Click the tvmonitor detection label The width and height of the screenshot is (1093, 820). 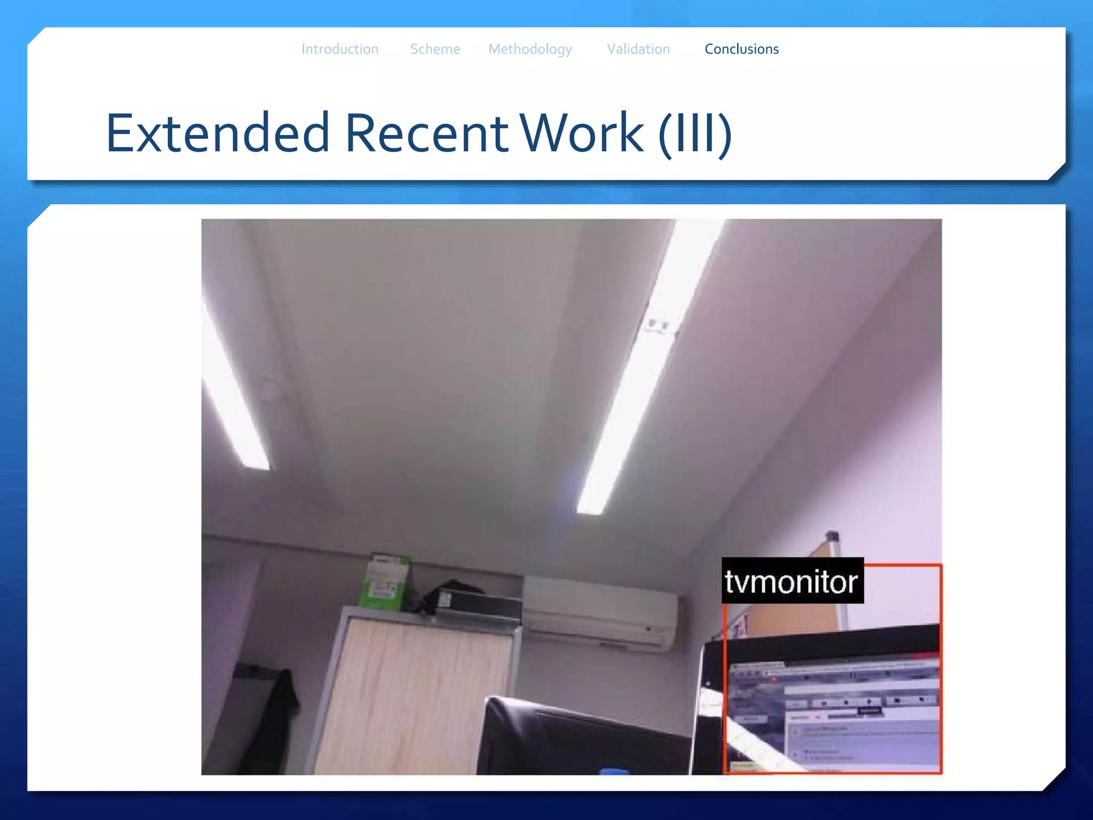793,581
